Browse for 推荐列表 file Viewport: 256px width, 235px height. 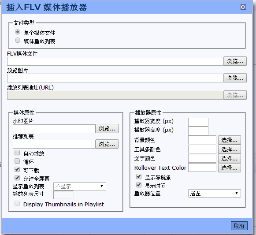(x=107, y=144)
